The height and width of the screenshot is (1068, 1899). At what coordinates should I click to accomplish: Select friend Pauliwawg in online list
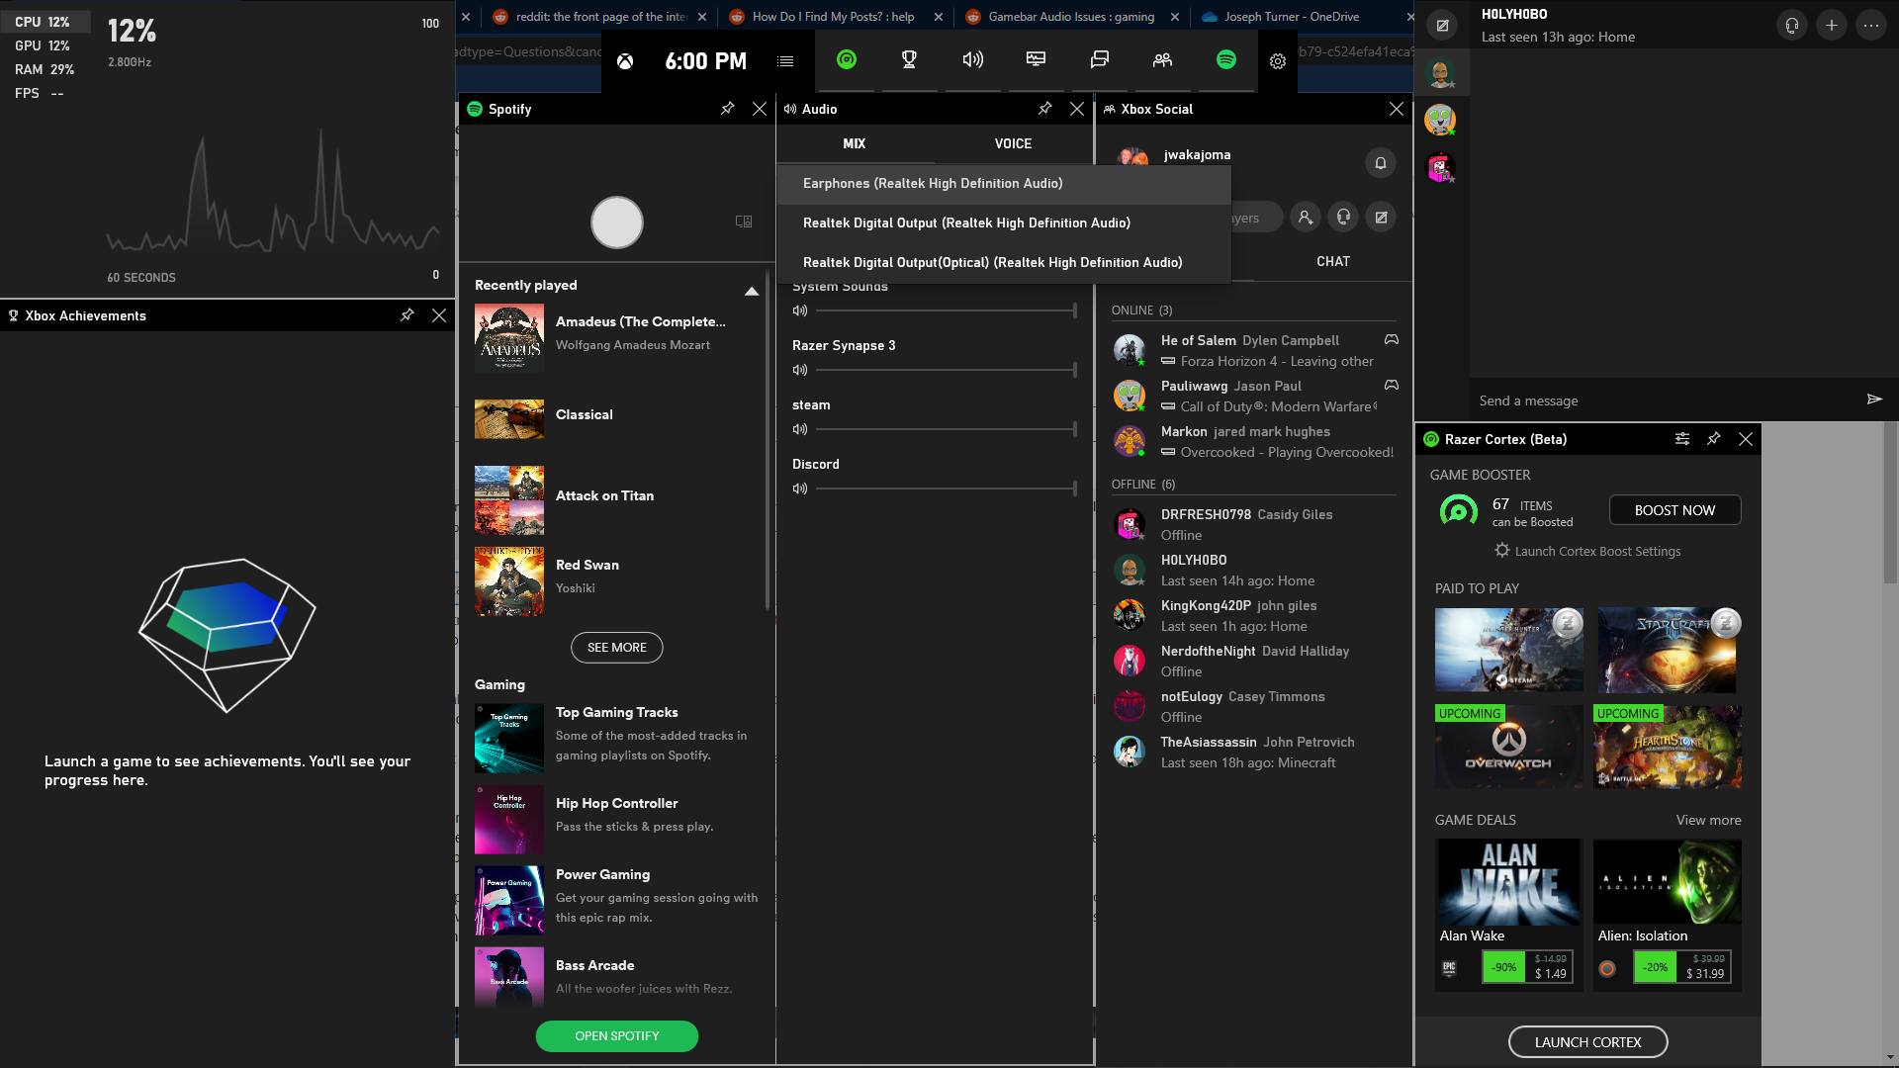tap(1253, 397)
